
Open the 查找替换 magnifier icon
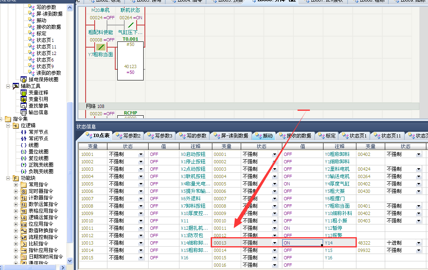coord(23,105)
